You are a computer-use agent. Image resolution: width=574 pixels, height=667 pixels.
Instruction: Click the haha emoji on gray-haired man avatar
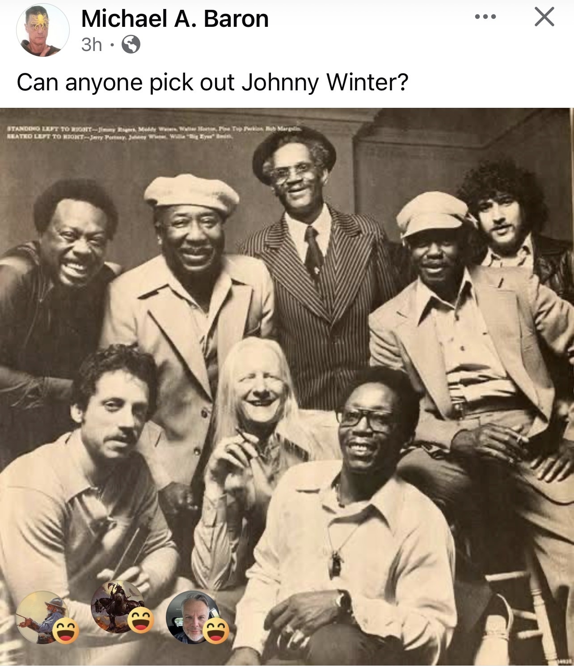coord(216,631)
